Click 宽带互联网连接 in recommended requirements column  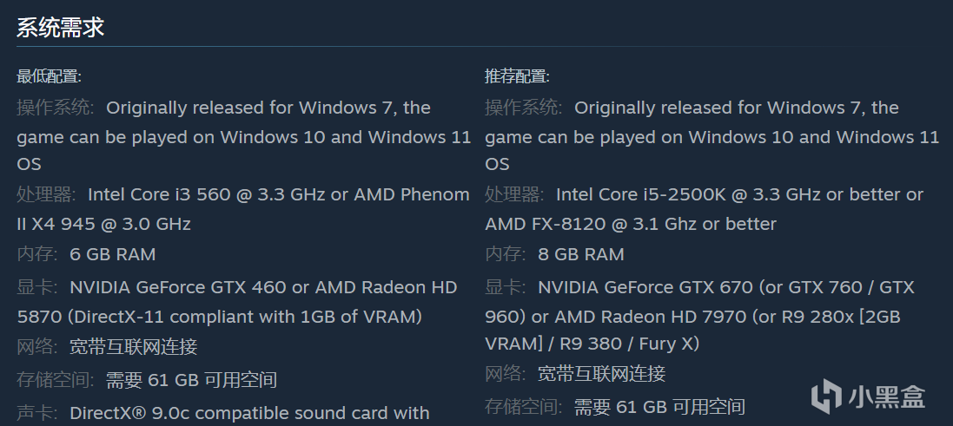pyautogui.click(x=602, y=374)
